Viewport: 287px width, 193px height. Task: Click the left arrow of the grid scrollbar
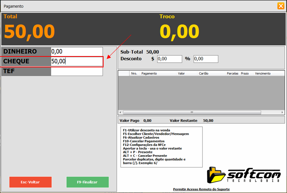coord(121,112)
